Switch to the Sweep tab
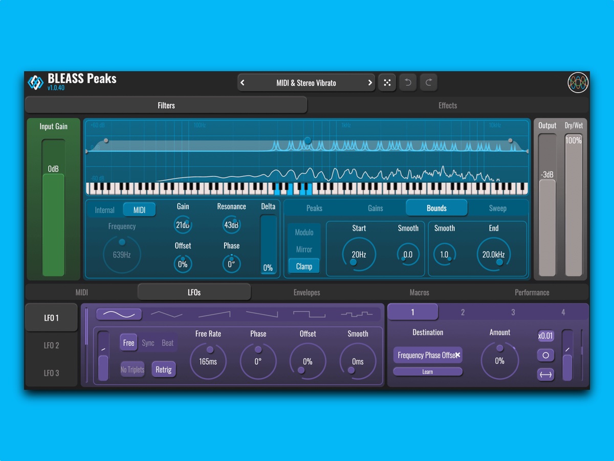614x461 pixels. 498,208
